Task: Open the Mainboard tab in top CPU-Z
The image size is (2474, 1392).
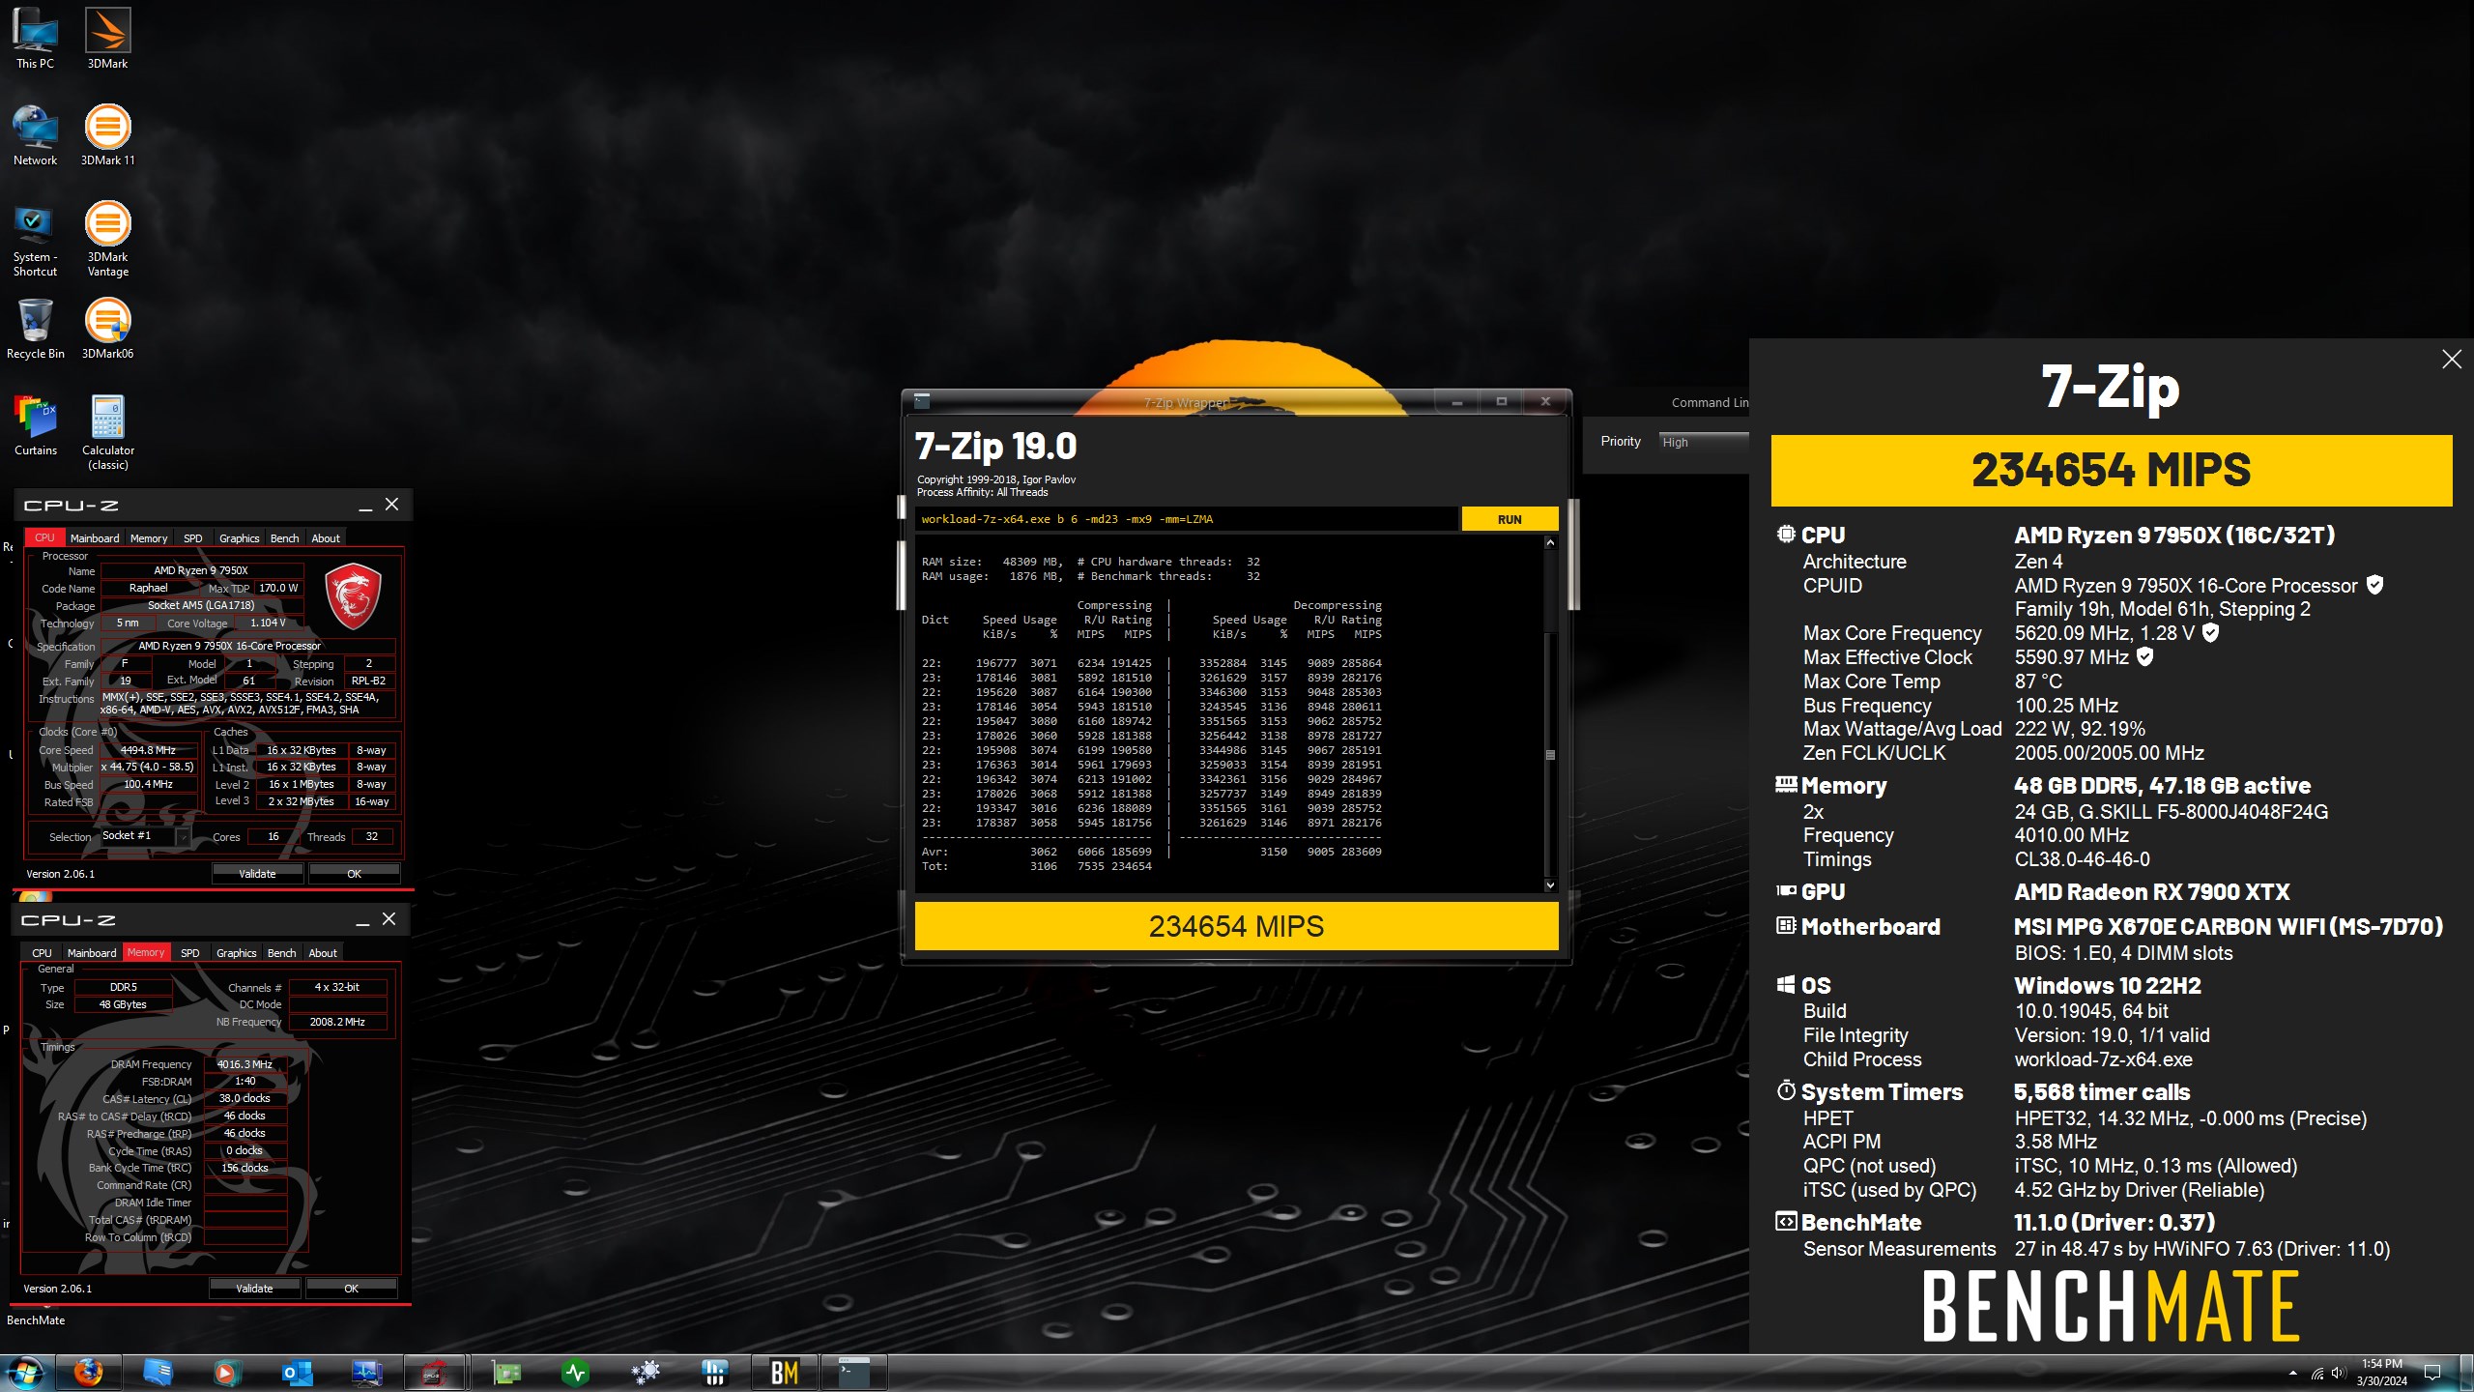Action: [95, 538]
